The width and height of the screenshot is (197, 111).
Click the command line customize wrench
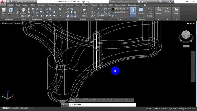pyautogui.click(x=67, y=105)
